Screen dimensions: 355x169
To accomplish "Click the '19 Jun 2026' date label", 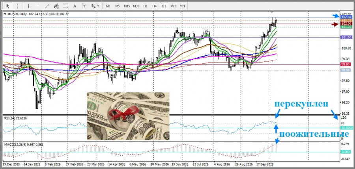I will (180, 164).
